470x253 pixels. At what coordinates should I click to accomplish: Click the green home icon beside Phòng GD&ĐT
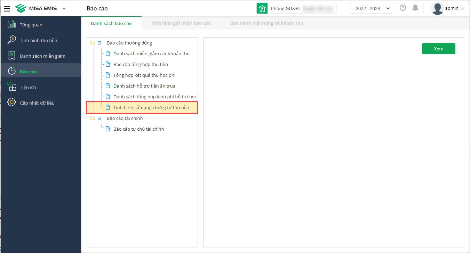262,8
